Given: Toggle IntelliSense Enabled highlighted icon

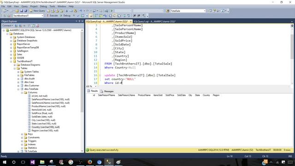Looking at the screenshot, I should coord(91,16).
